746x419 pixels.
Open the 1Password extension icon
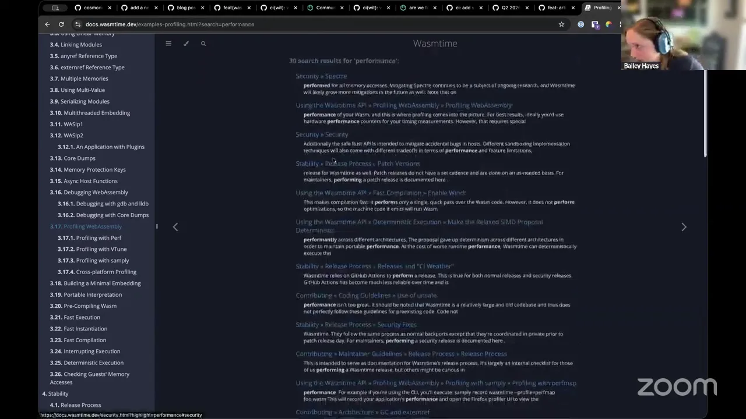tap(580, 24)
